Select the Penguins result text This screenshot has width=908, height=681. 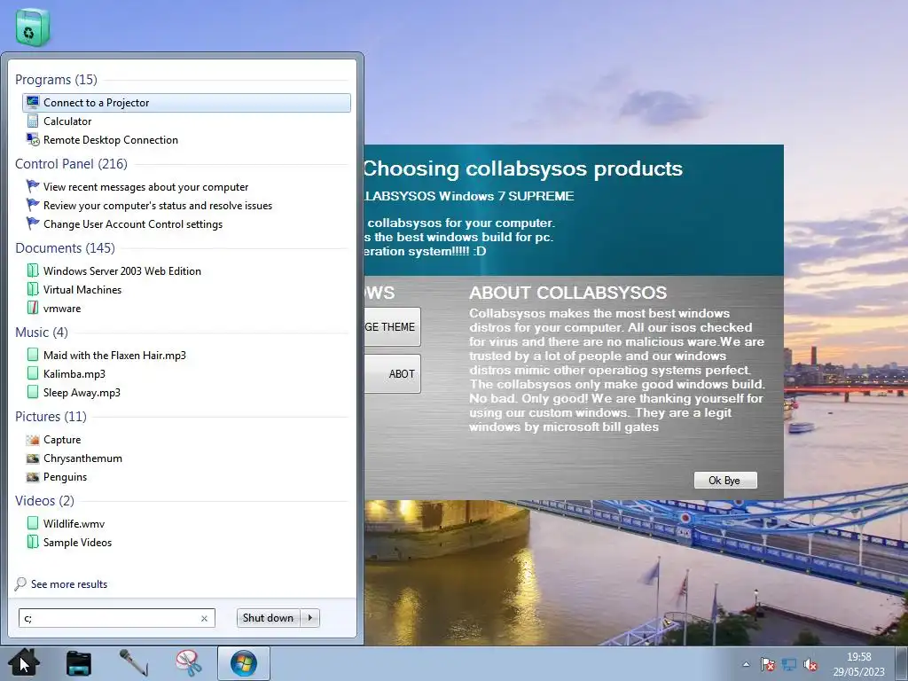(x=65, y=476)
